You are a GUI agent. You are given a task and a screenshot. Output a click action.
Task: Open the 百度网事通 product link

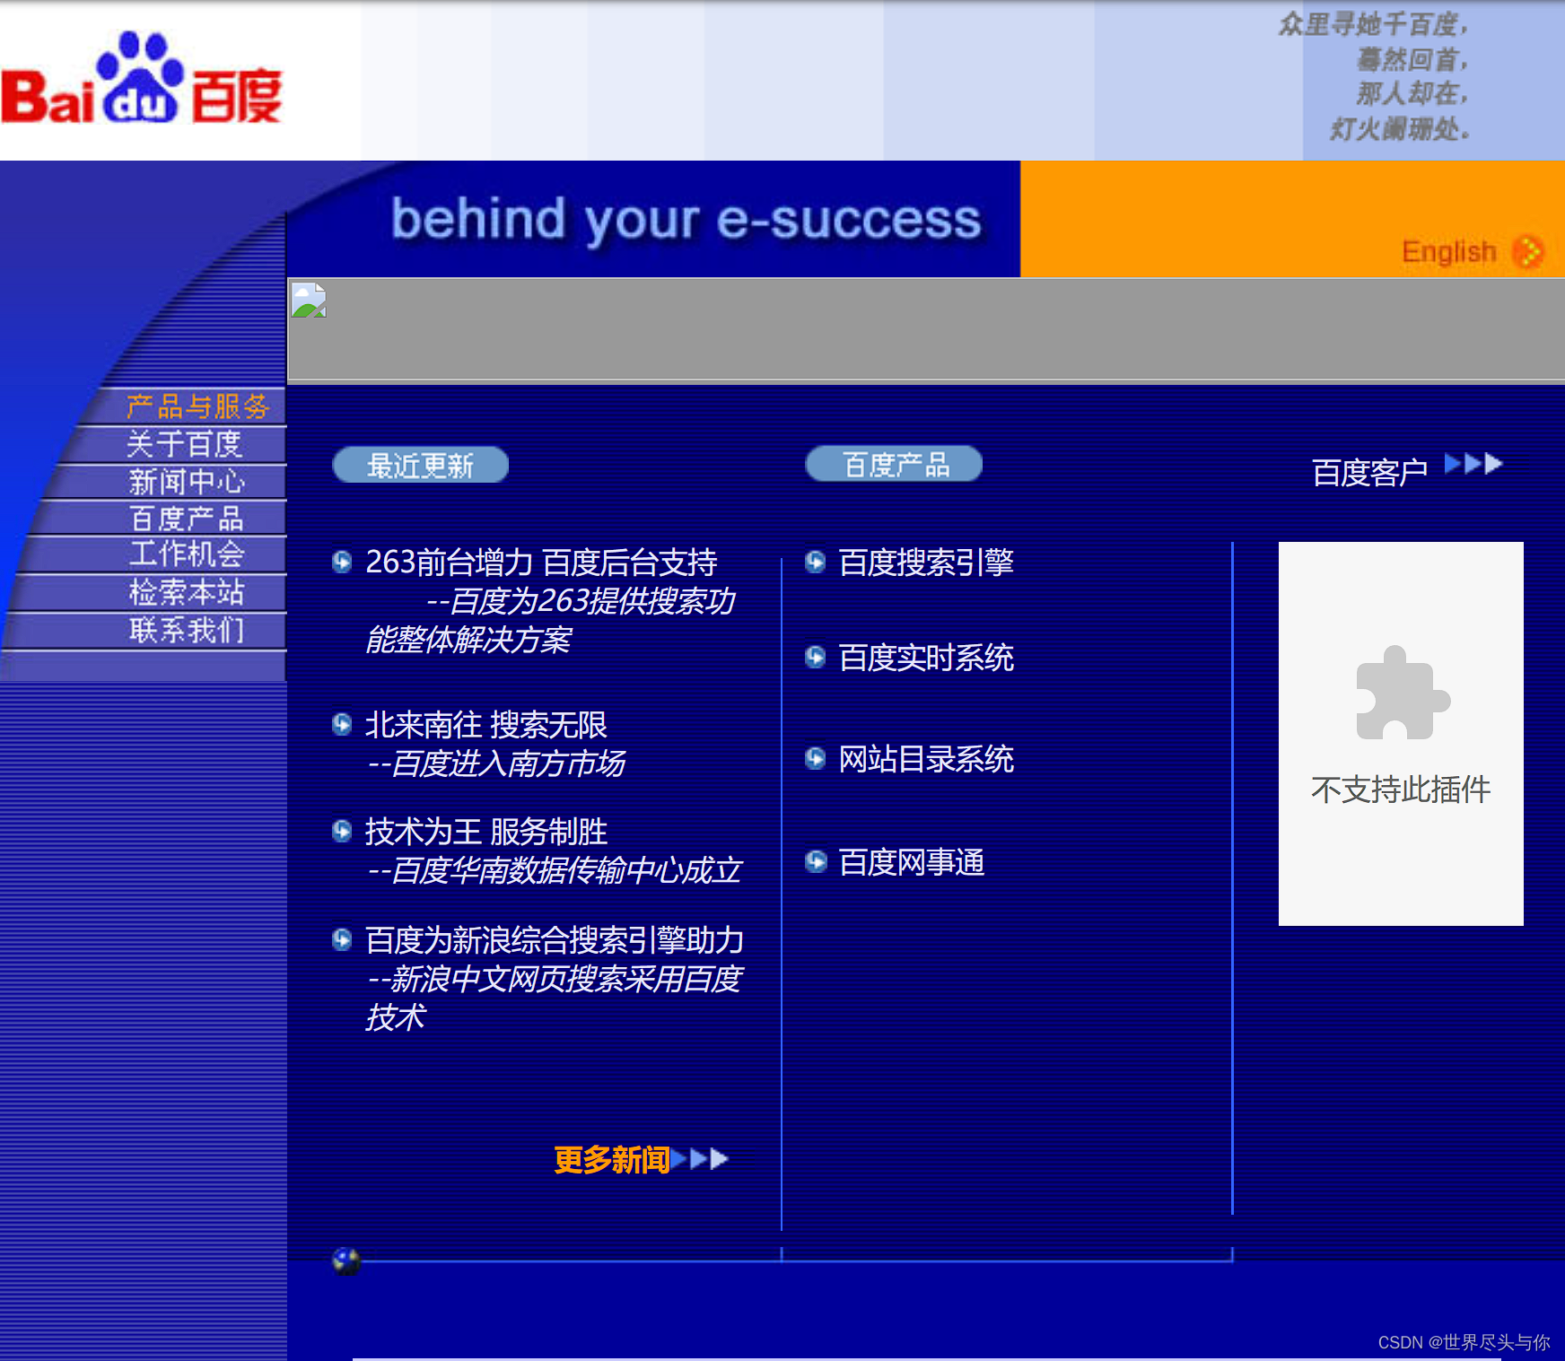click(912, 862)
